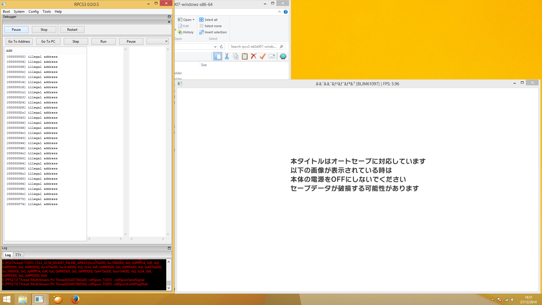
Task: Click the Restart emulation button
Action: (x=72, y=30)
